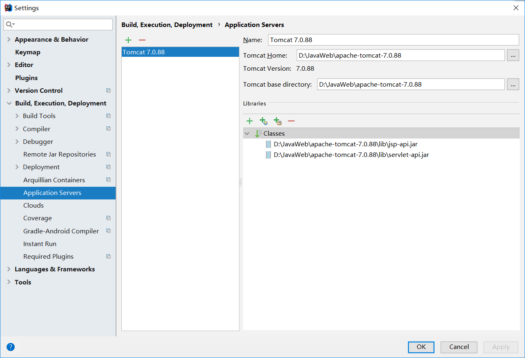Click project-level icon next to Deployment

click(x=108, y=167)
